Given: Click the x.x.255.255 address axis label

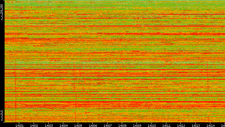Looking at the screenshot, I should pyautogui.click(x=2, y=12).
